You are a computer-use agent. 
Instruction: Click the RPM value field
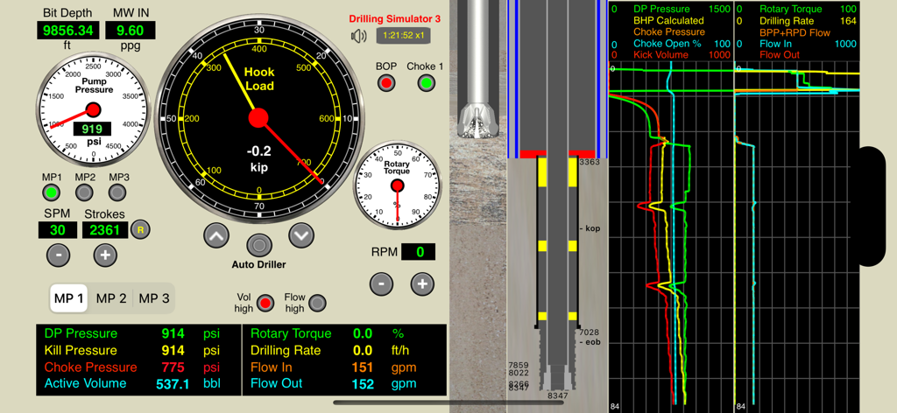(418, 252)
